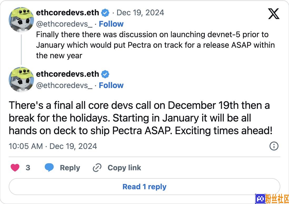Image resolution: width=289 pixels, height=204 pixels.
Task: Click the X logo icon
Action: tap(274, 14)
